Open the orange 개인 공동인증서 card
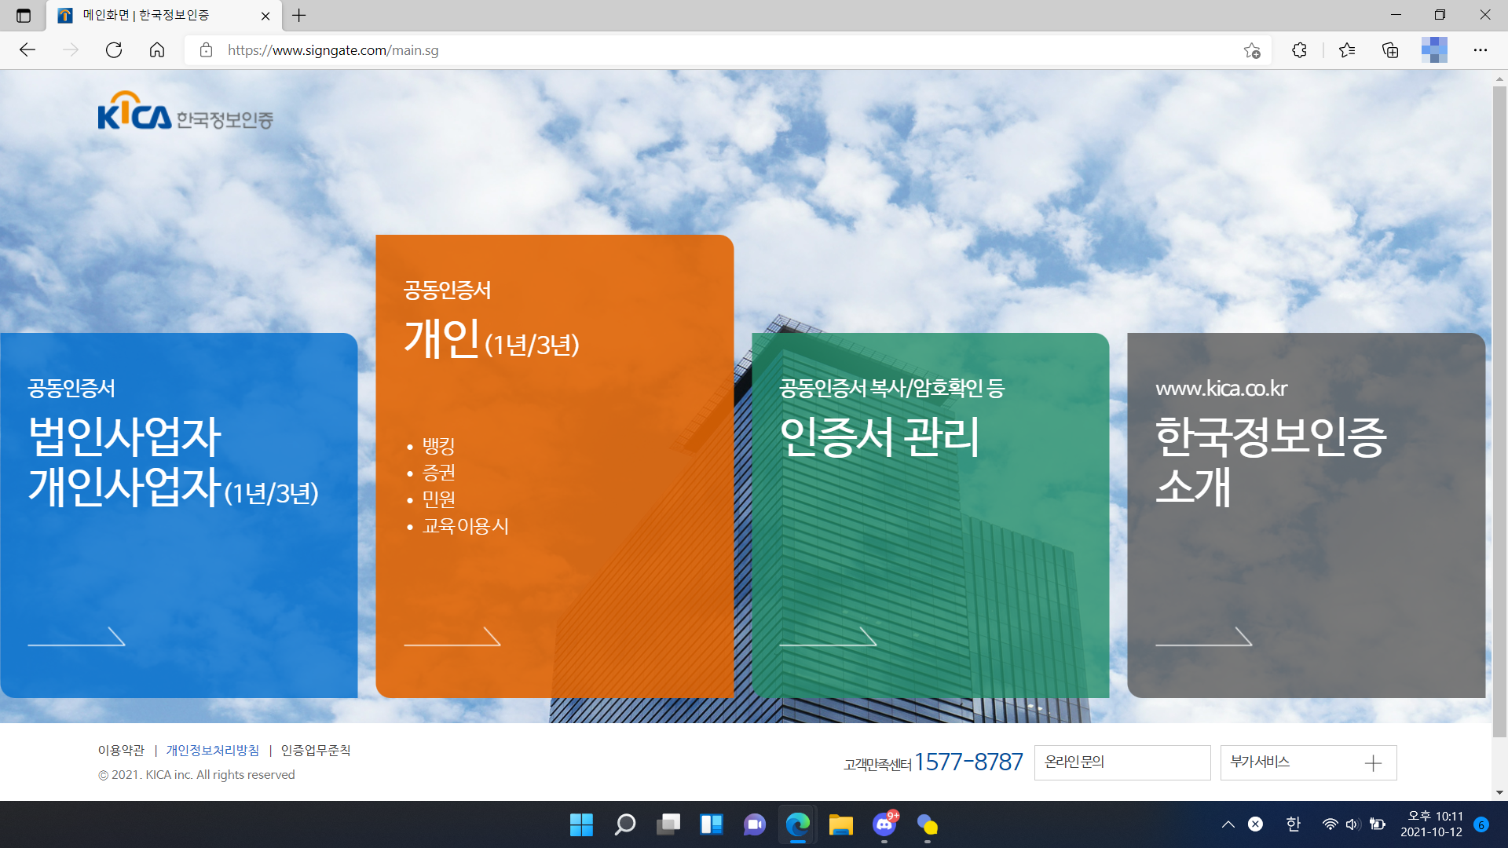This screenshot has height=848, width=1508. pos(555,466)
